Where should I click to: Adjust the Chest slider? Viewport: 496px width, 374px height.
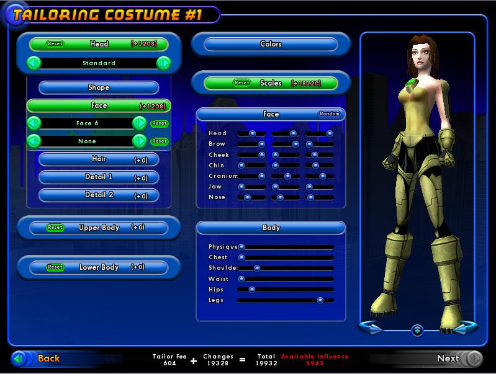[x=286, y=257]
